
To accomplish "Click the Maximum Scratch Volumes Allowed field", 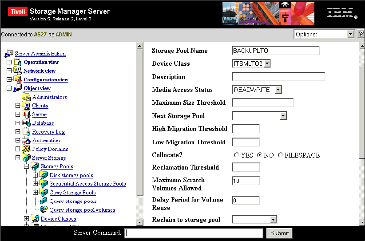I will 246,181.
